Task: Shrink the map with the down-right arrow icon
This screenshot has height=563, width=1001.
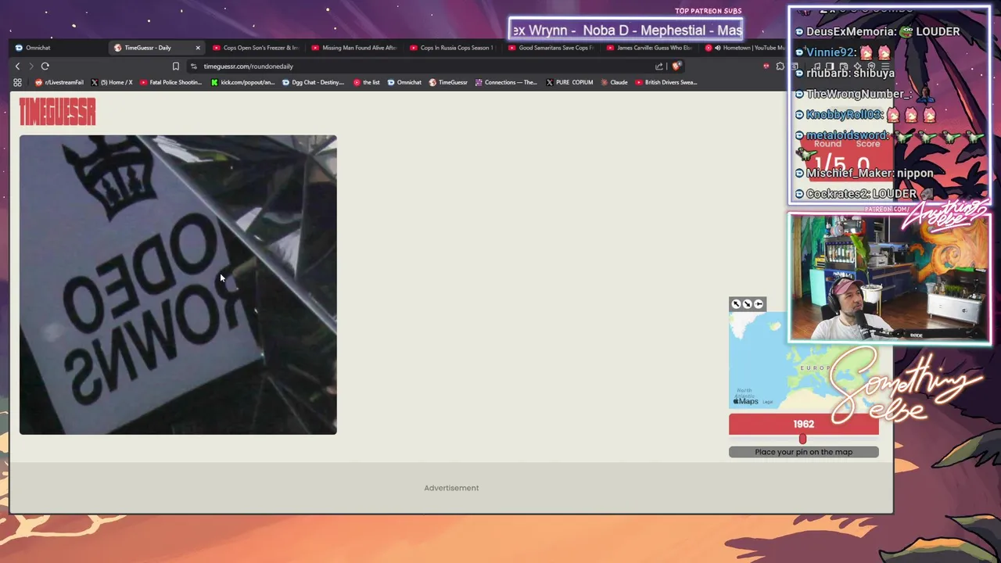Action: (x=747, y=304)
